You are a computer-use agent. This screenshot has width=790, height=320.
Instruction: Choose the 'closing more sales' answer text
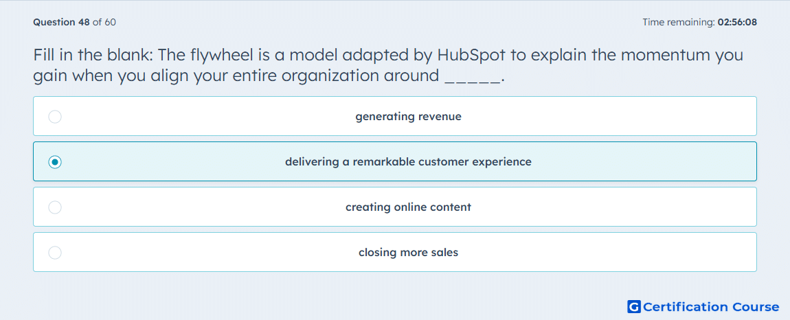point(408,253)
